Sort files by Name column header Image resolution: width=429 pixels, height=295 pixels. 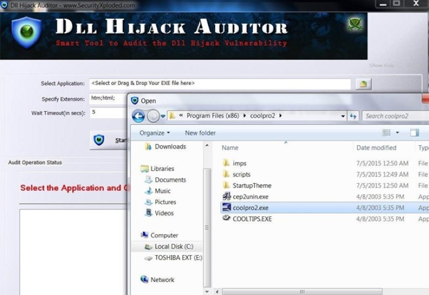click(x=230, y=147)
